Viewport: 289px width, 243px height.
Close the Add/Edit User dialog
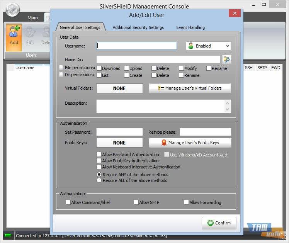(235, 13)
